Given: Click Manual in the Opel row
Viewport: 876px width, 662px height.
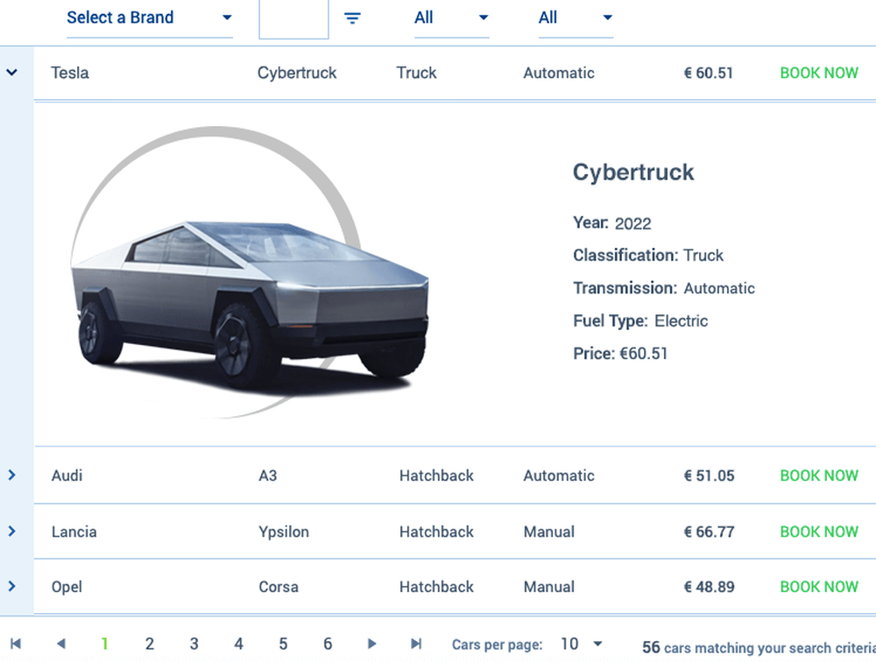Looking at the screenshot, I should tap(548, 587).
